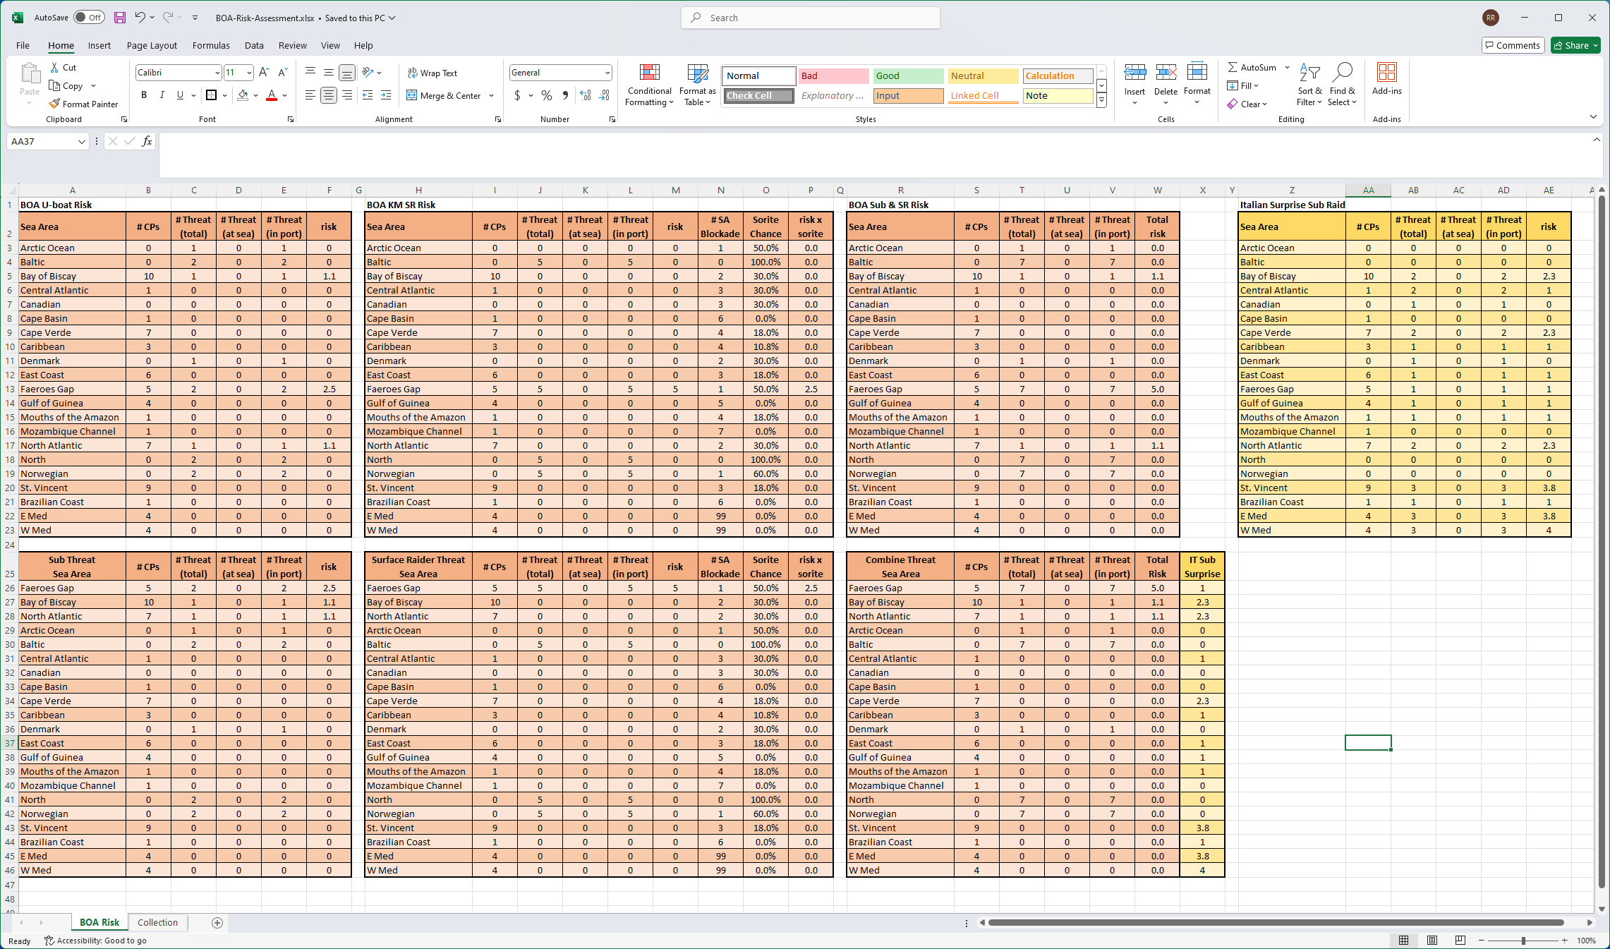Image resolution: width=1610 pixels, height=949 pixels.
Task: Open AutoSum dropdown arrow
Action: point(1287,67)
